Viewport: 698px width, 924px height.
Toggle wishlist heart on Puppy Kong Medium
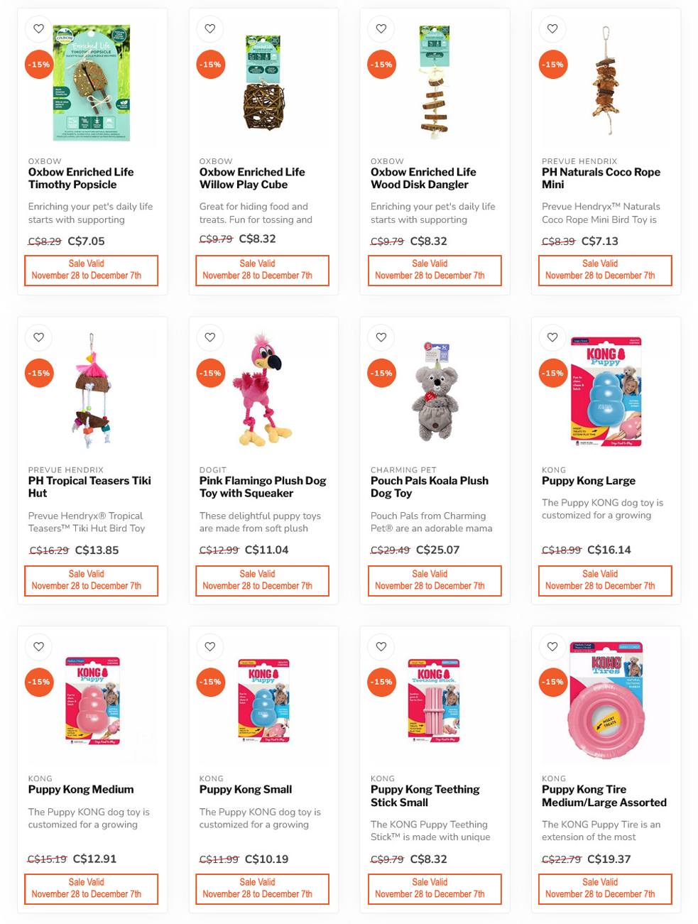[x=39, y=646]
